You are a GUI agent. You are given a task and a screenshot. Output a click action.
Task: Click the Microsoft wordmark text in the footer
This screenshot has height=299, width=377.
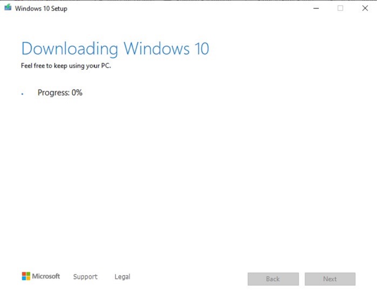46,276
